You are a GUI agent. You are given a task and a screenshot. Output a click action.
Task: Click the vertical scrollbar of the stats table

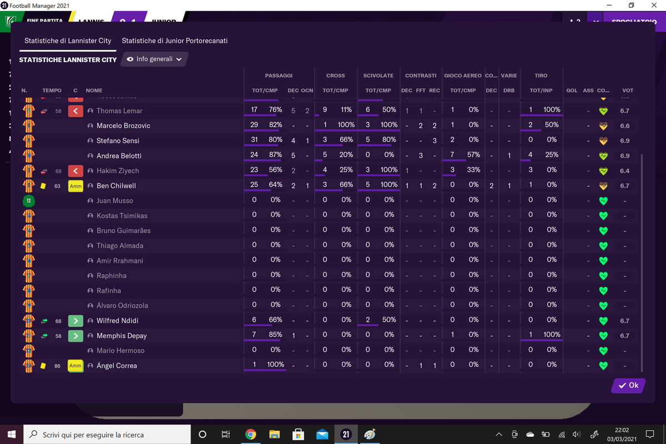(x=642, y=263)
